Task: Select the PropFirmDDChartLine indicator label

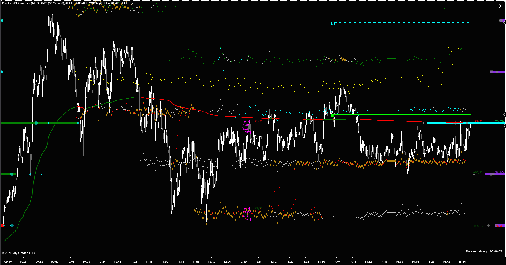Action: [x=68, y=3]
